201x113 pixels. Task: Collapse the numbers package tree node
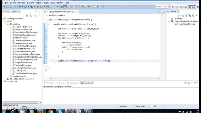point(8,24)
